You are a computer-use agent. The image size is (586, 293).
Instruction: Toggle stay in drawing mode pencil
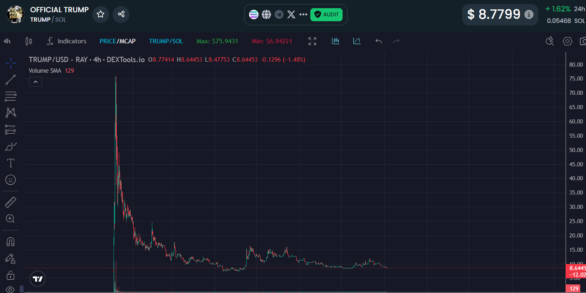pos(11,258)
